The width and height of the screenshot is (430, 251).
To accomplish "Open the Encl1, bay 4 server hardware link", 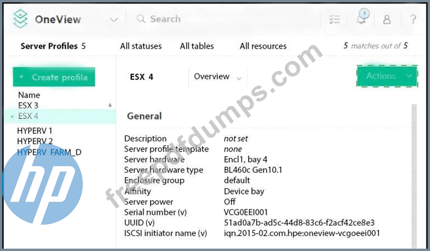I will [245, 159].
